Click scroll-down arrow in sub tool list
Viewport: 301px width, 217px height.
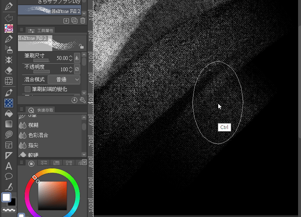click(84, 13)
